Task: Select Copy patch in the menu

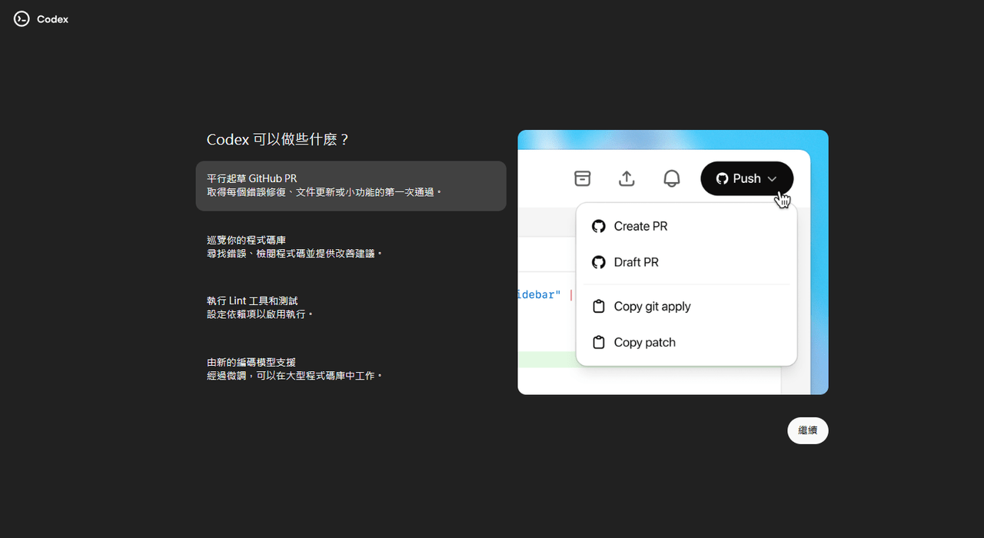Action: pos(644,342)
